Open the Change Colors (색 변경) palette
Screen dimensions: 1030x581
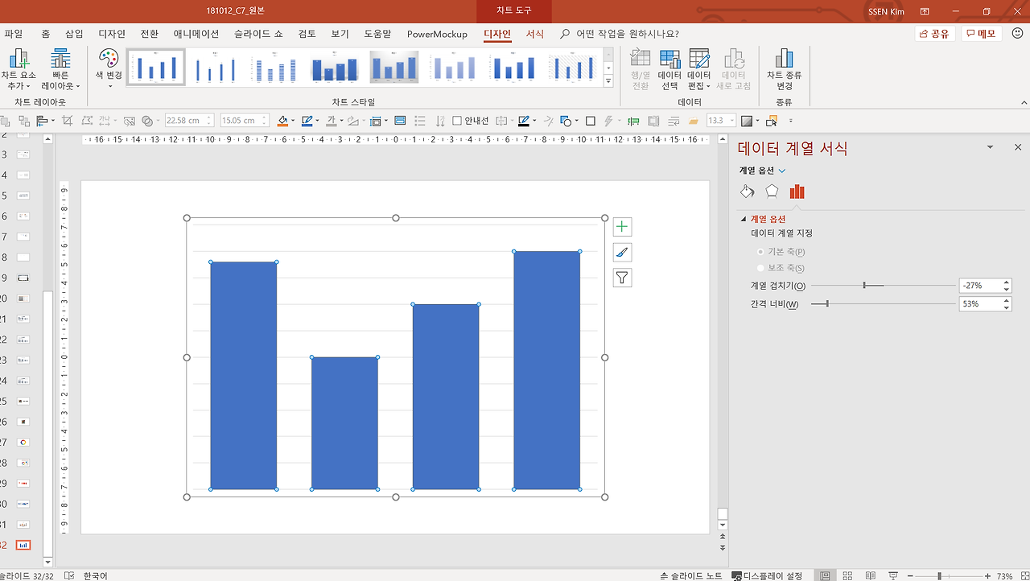pos(109,68)
